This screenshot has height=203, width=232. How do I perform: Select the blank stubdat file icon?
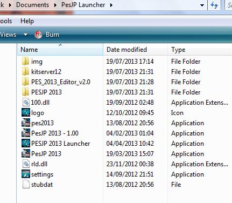point(26,185)
